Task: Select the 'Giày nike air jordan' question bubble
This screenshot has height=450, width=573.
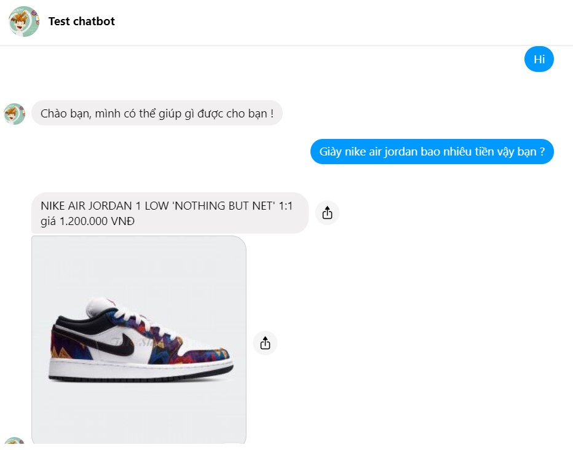Action: [x=432, y=152]
